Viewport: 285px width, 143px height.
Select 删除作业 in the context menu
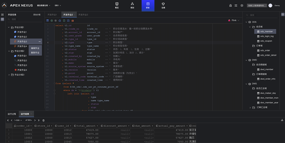point(35,52)
